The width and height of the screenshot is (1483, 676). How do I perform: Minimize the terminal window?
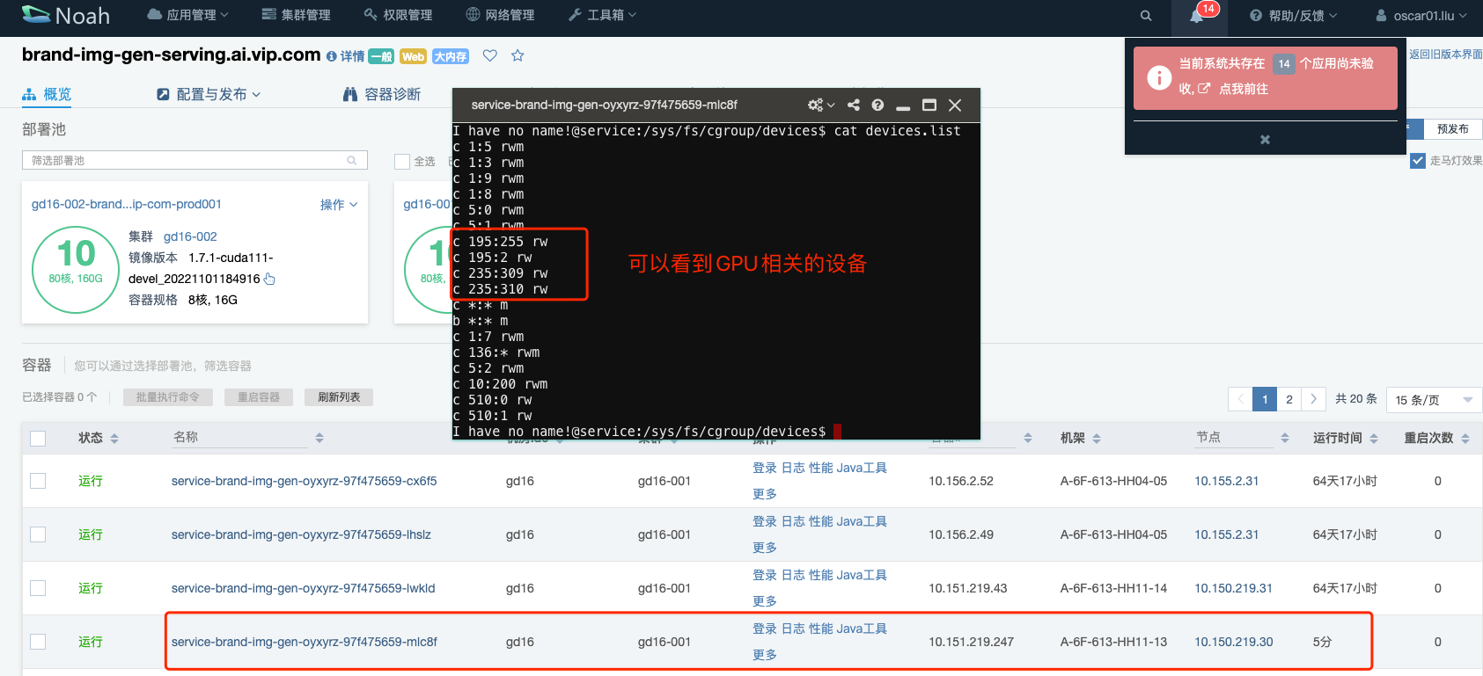(903, 107)
